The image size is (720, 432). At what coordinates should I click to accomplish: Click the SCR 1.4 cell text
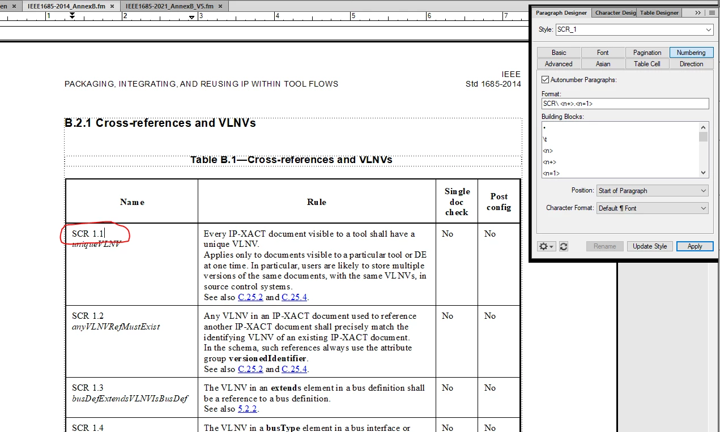[88, 428]
